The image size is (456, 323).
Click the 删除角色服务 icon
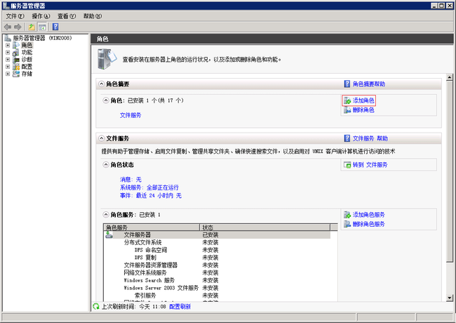point(347,224)
